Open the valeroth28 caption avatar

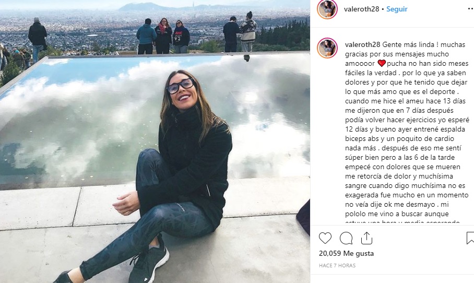tap(327, 48)
